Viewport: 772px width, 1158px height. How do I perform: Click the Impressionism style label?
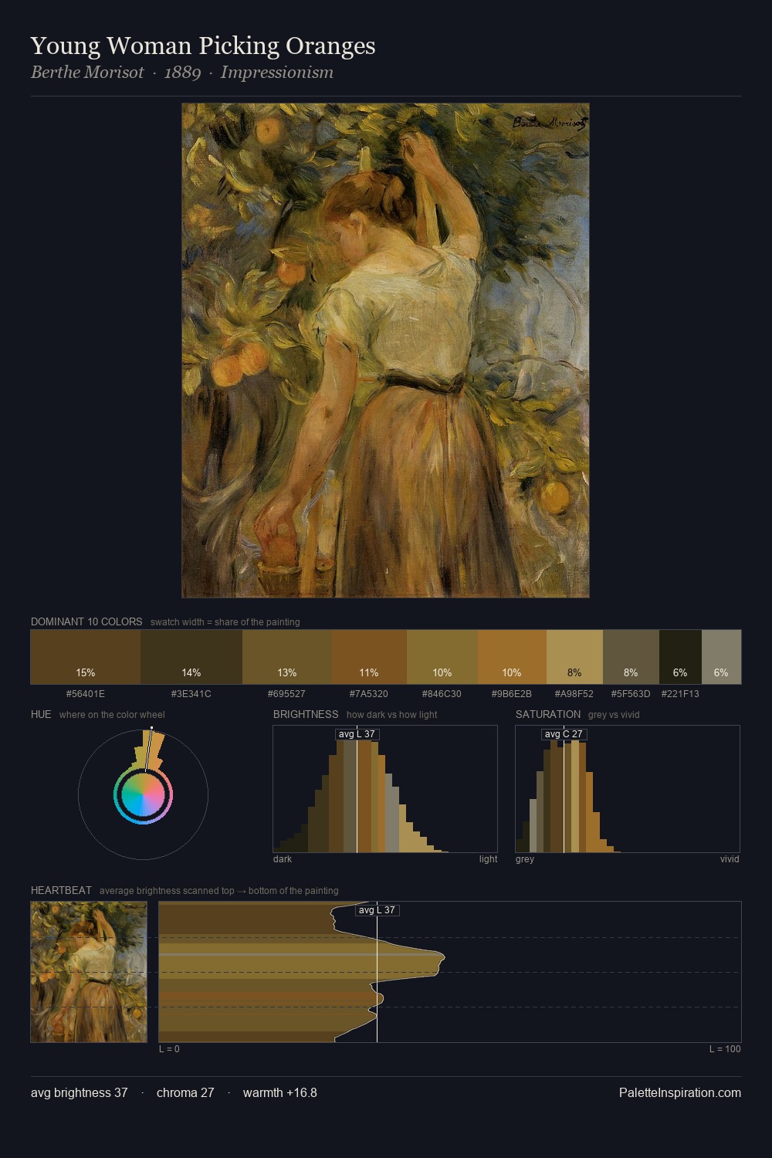pyautogui.click(x=277, y=73)
